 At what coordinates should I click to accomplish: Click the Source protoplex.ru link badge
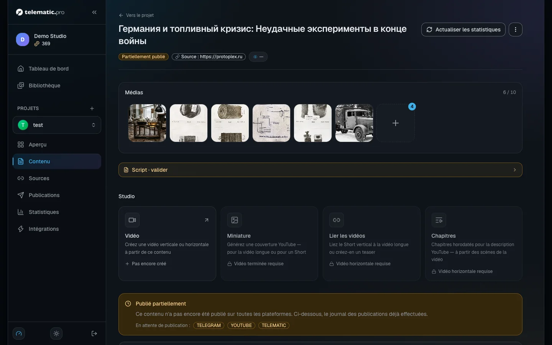209,57
